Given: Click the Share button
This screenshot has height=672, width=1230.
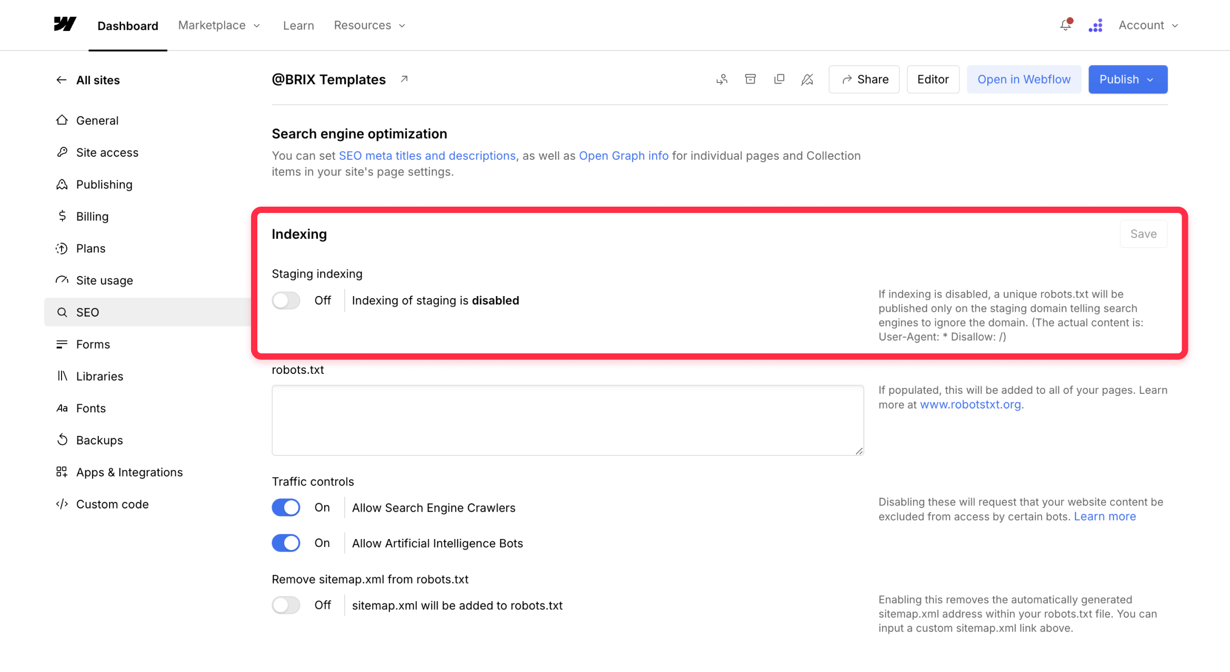Looking at the screenshot, I should click(864, 79).
